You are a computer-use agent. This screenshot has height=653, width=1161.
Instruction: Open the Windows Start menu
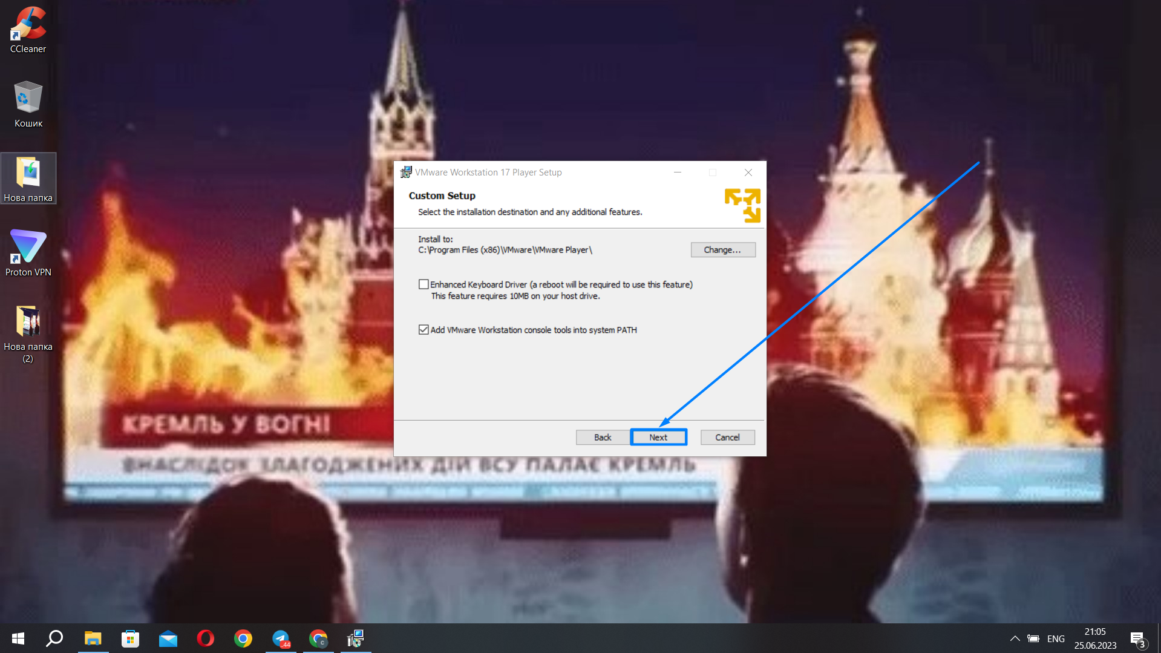click(18, 638)
